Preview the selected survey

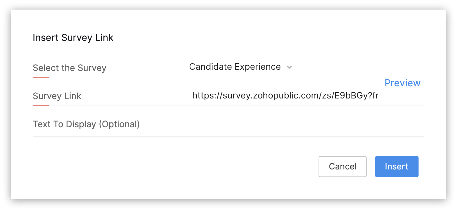[x=402, y=83]
